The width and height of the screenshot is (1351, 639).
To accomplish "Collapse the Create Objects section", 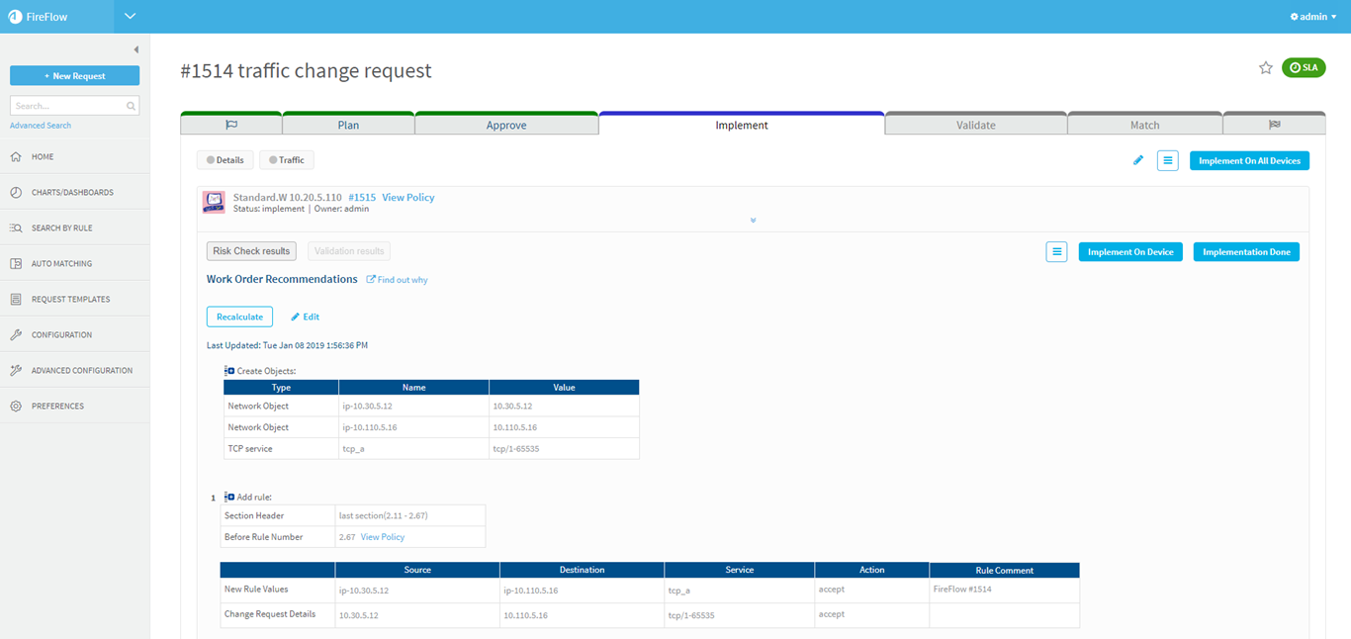I will [x=229, y=371].
